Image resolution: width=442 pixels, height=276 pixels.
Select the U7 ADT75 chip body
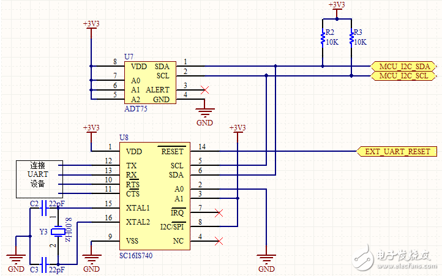(151, 83)
